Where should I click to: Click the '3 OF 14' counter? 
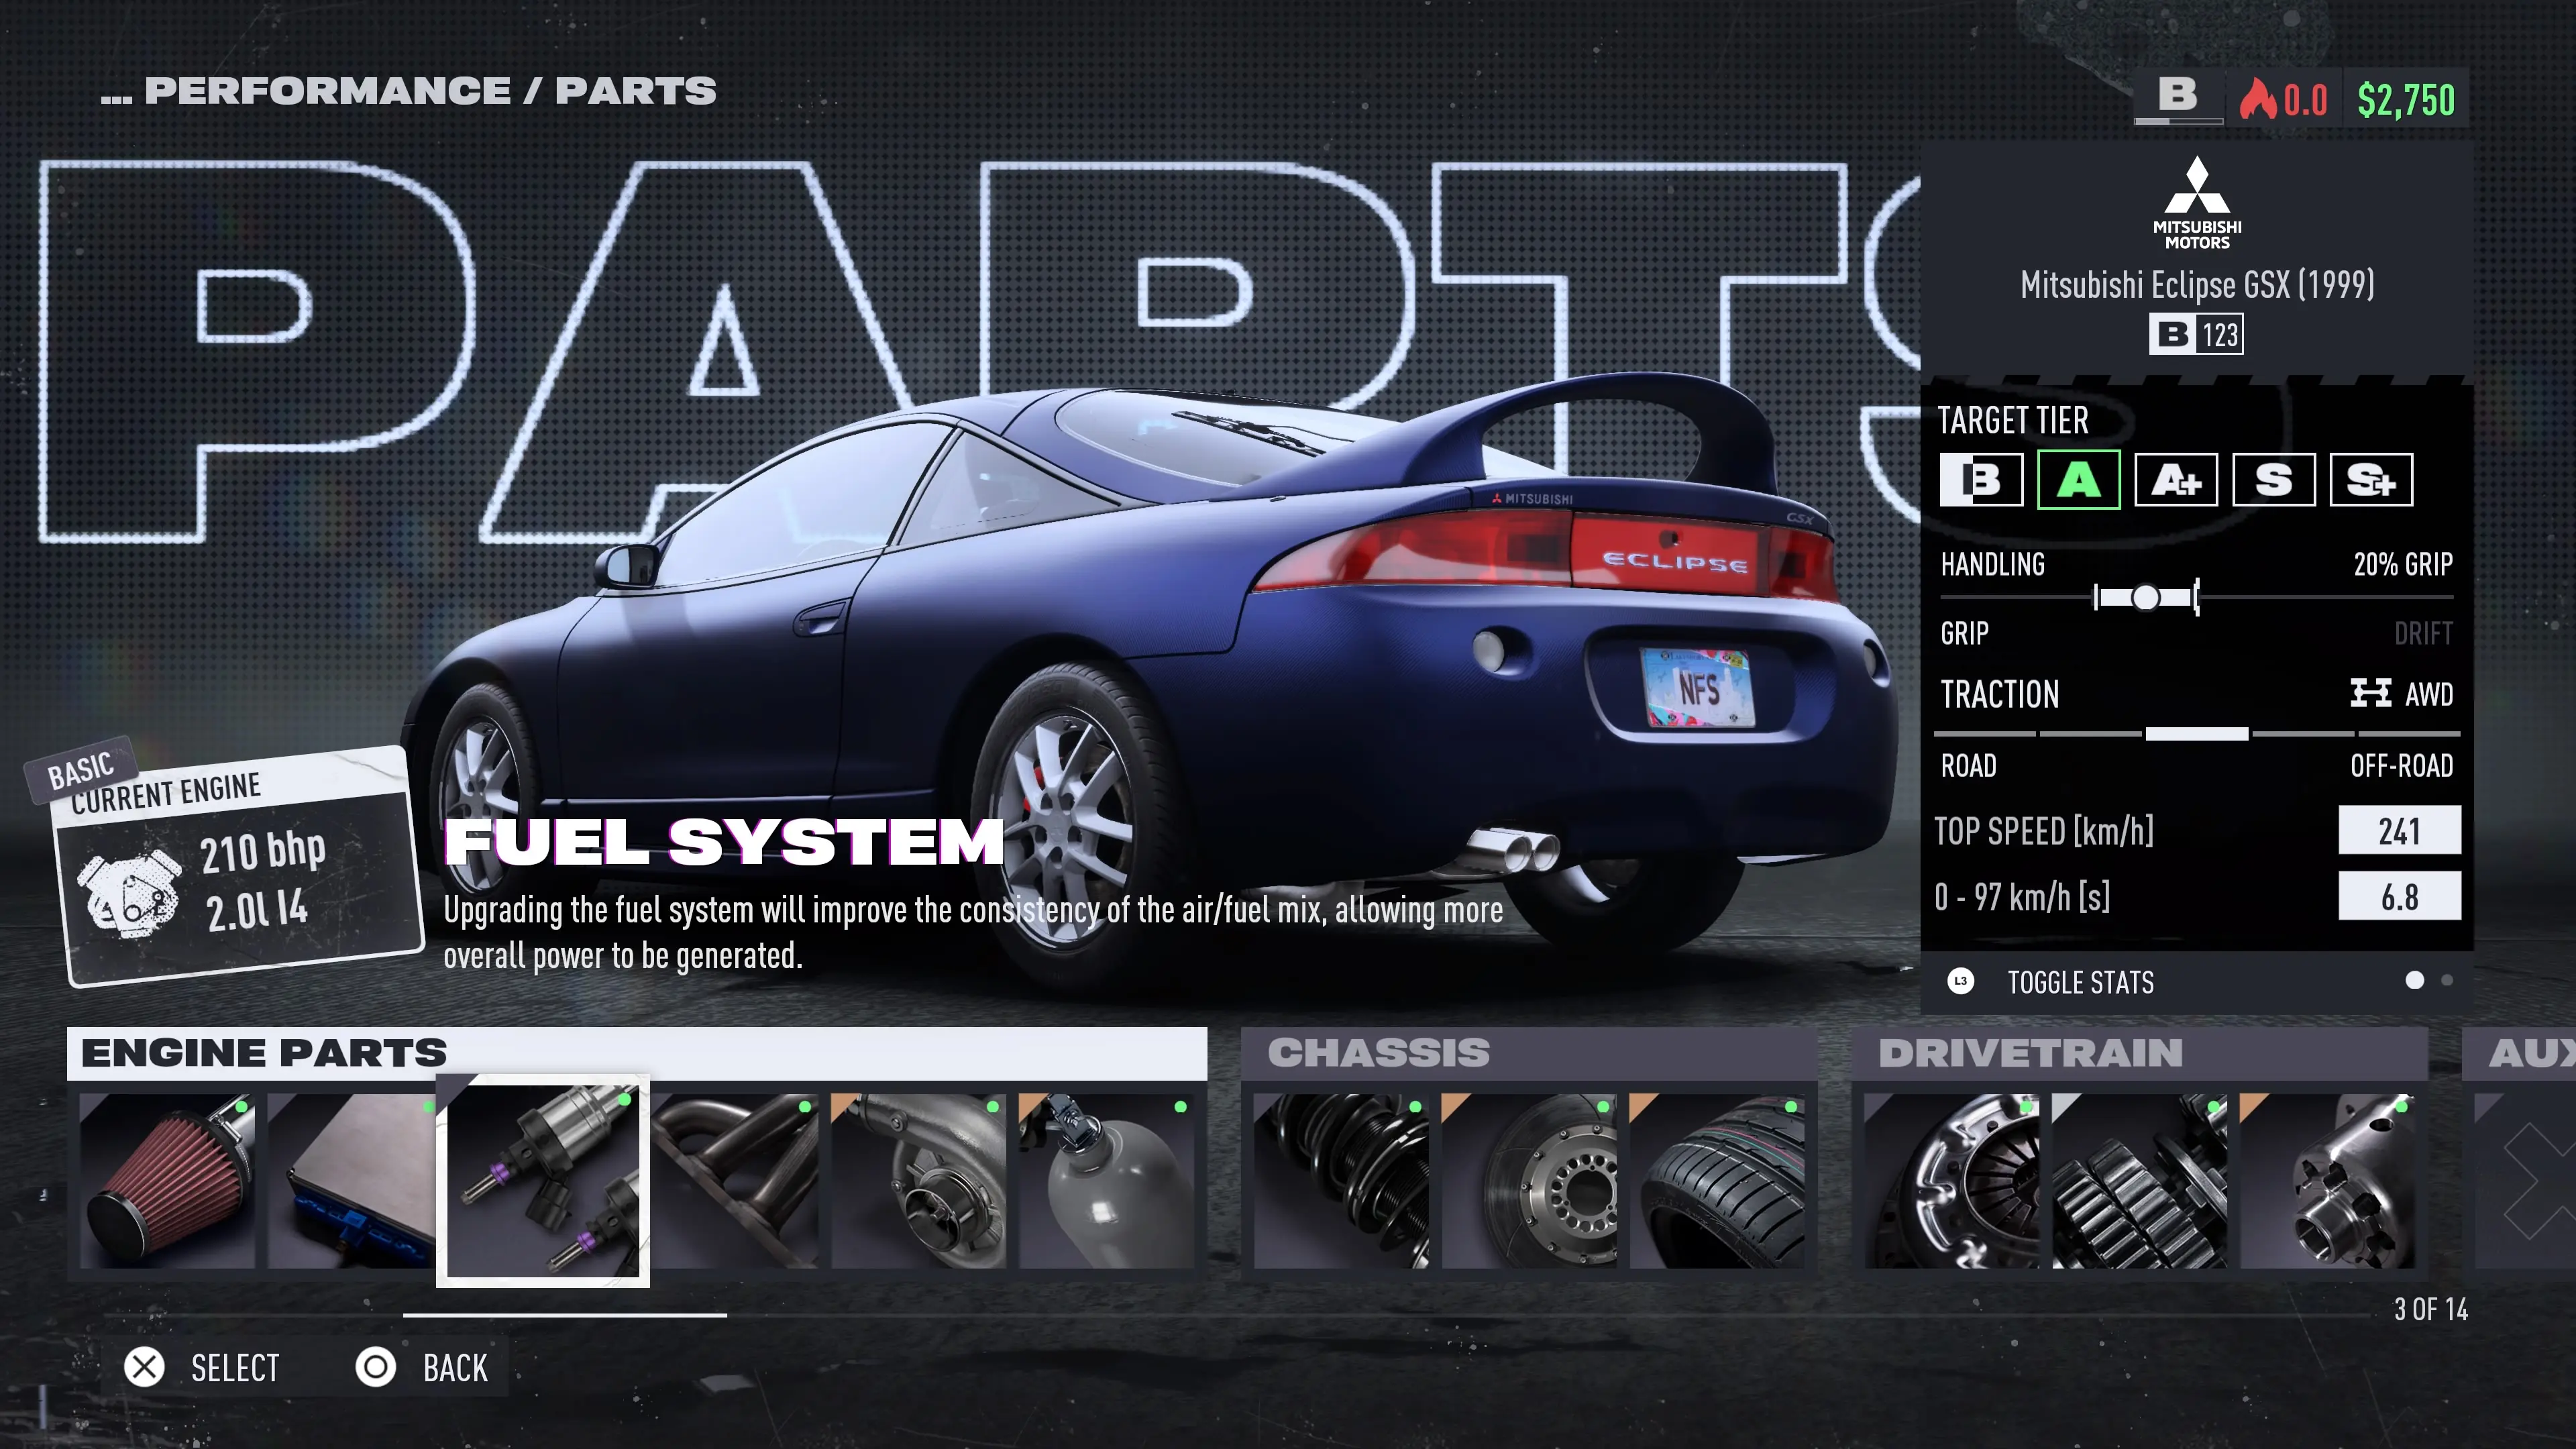tap(2430, 1309)
